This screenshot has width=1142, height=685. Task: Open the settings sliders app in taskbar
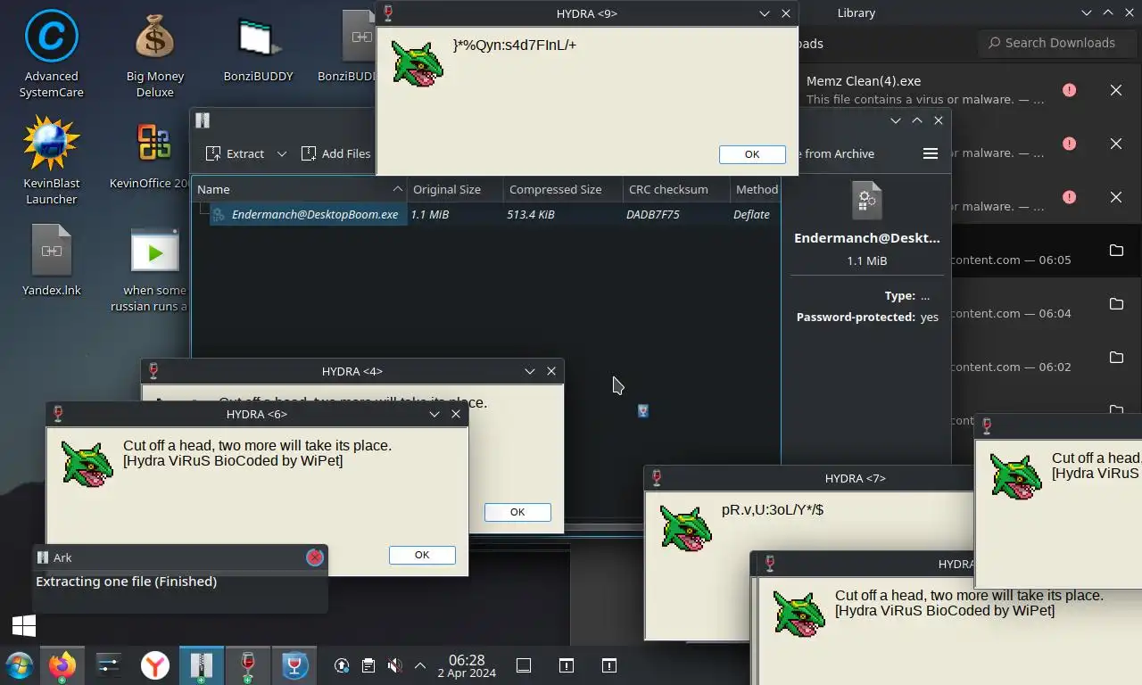click(108, 665)
